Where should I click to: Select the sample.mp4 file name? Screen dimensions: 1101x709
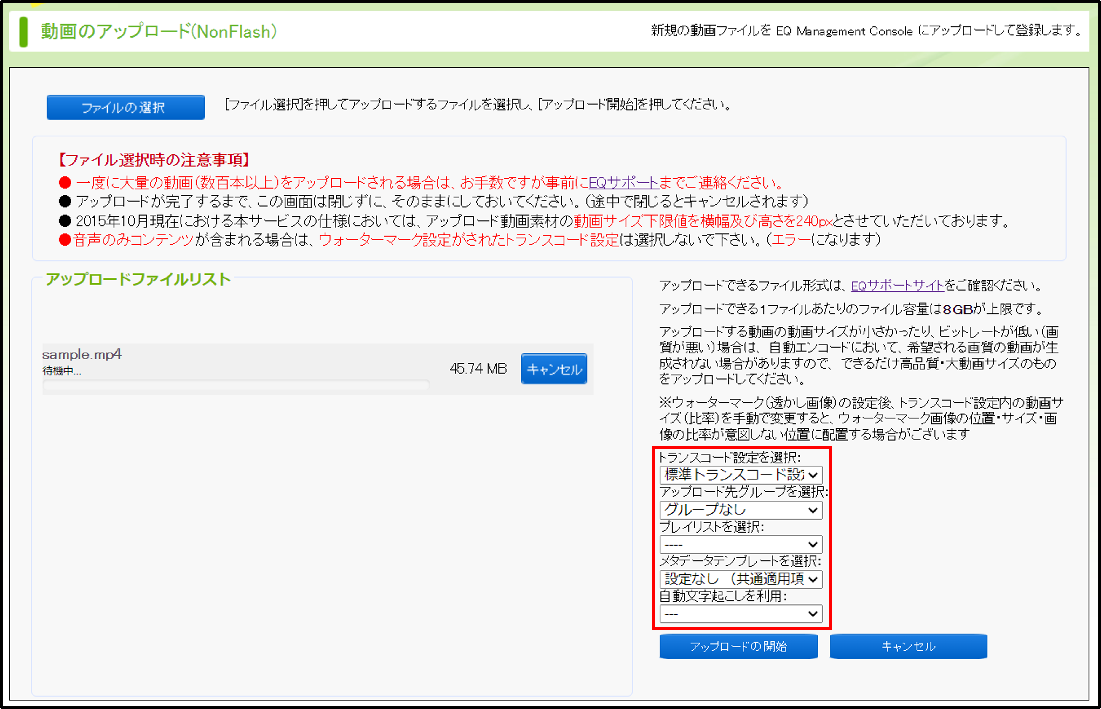tap(82, 354)
